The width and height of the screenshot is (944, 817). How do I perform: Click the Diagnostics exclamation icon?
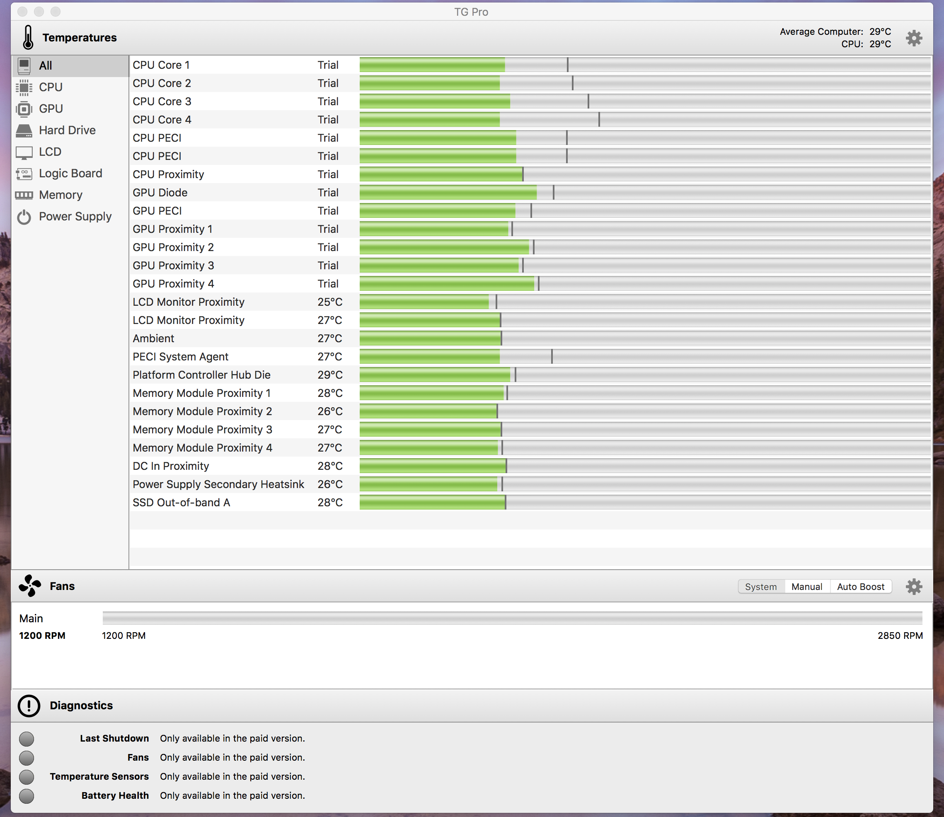click(x=29, y=706)
